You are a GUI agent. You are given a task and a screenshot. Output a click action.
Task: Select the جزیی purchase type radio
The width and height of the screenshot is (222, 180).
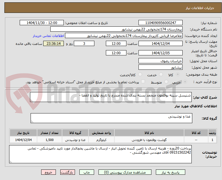point(185,82)
